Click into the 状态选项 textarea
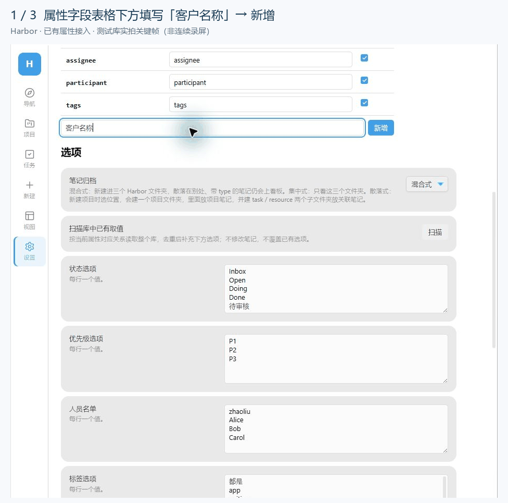 336,289
